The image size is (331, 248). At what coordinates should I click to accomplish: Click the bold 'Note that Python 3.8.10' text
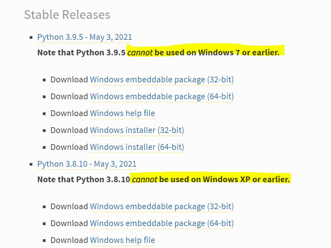[x=83, y=179]
